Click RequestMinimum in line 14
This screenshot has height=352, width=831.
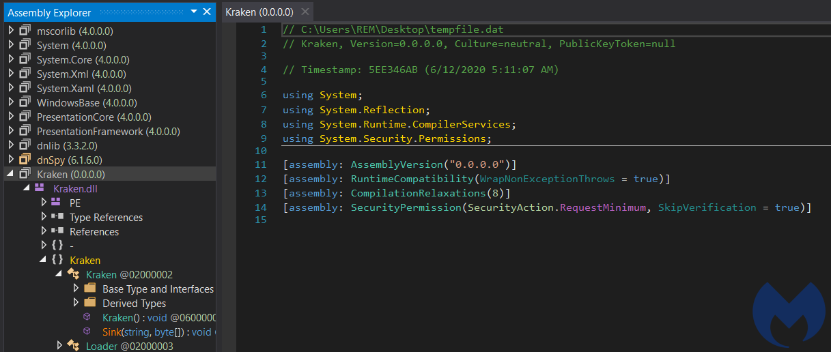pyautogui.click(x=603, y=207)
